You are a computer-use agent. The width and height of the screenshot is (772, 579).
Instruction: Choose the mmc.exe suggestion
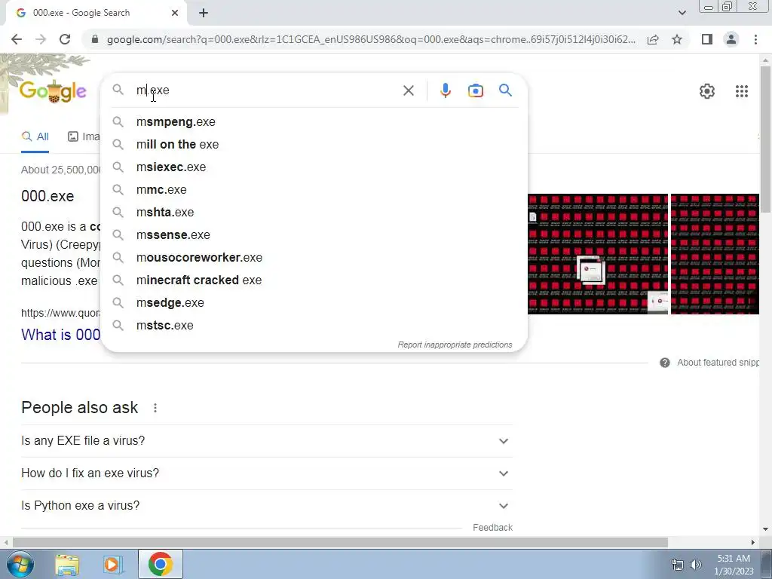314,189
